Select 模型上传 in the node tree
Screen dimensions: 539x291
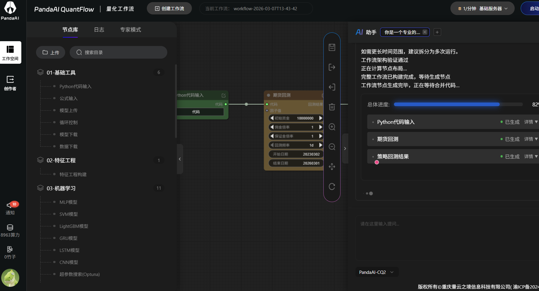(68, 111)
